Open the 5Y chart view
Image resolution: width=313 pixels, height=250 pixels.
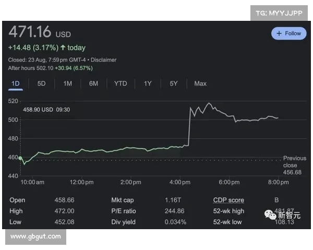[174, 83]
